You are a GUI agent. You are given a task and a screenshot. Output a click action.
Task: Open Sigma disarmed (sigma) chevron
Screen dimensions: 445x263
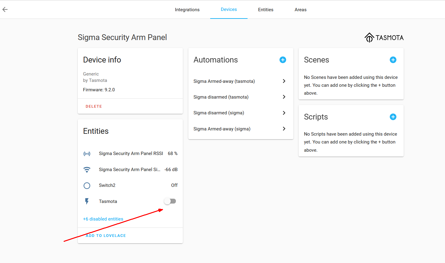pyautogui.click(x=284, y=113)
